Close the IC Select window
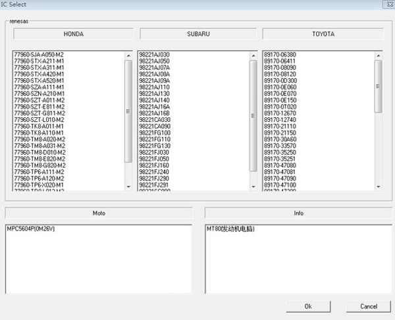395x320 pixels. [388, 5]
